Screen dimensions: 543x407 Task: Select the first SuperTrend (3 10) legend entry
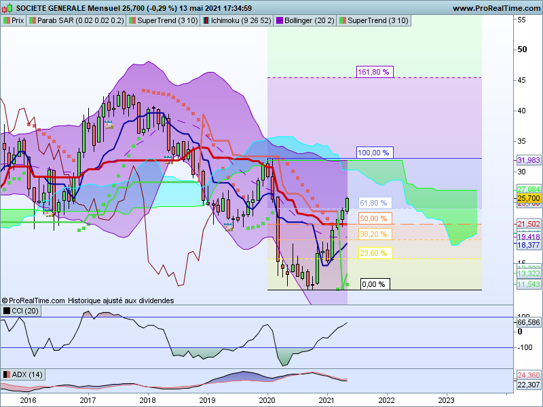pyautogui.click(x=163, y=21)
